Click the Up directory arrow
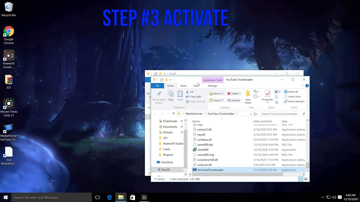 coord(174,114)
